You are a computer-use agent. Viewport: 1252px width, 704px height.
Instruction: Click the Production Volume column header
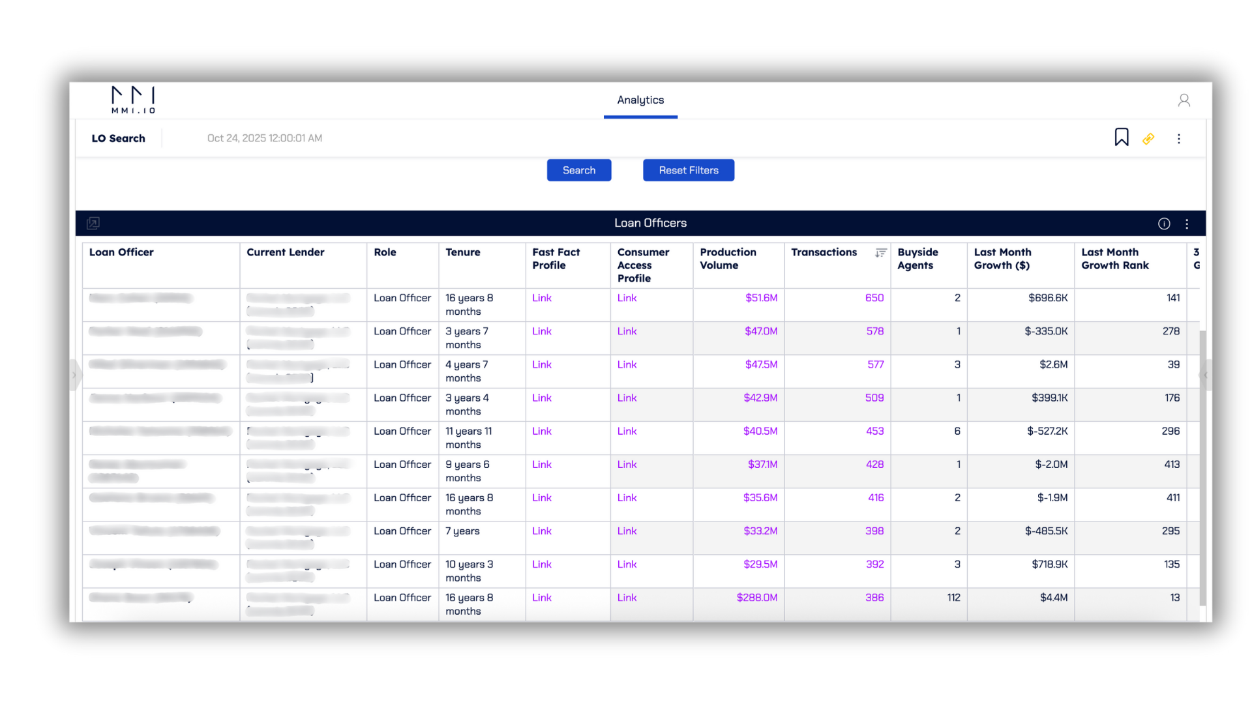point(728,259)
